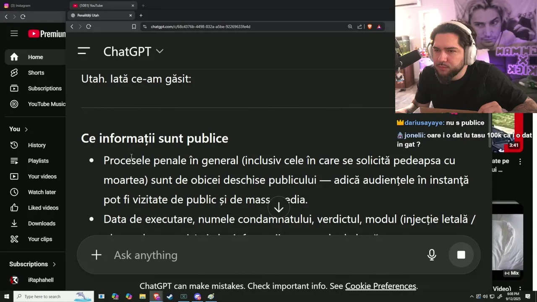Screen dimensions: 537x302
Task: Open YouTube Music in the sidebar
Action: [35, 104]
